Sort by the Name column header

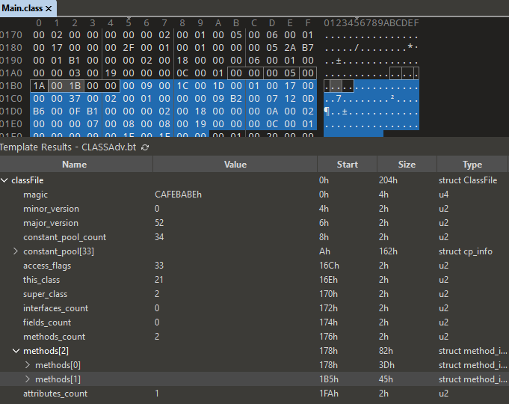(74, 165)
